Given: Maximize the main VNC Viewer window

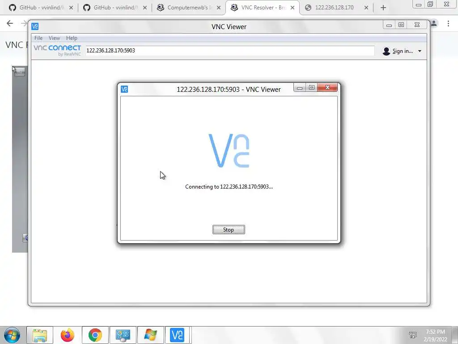Looking at the screenshot, I should (x=401, y=25).
